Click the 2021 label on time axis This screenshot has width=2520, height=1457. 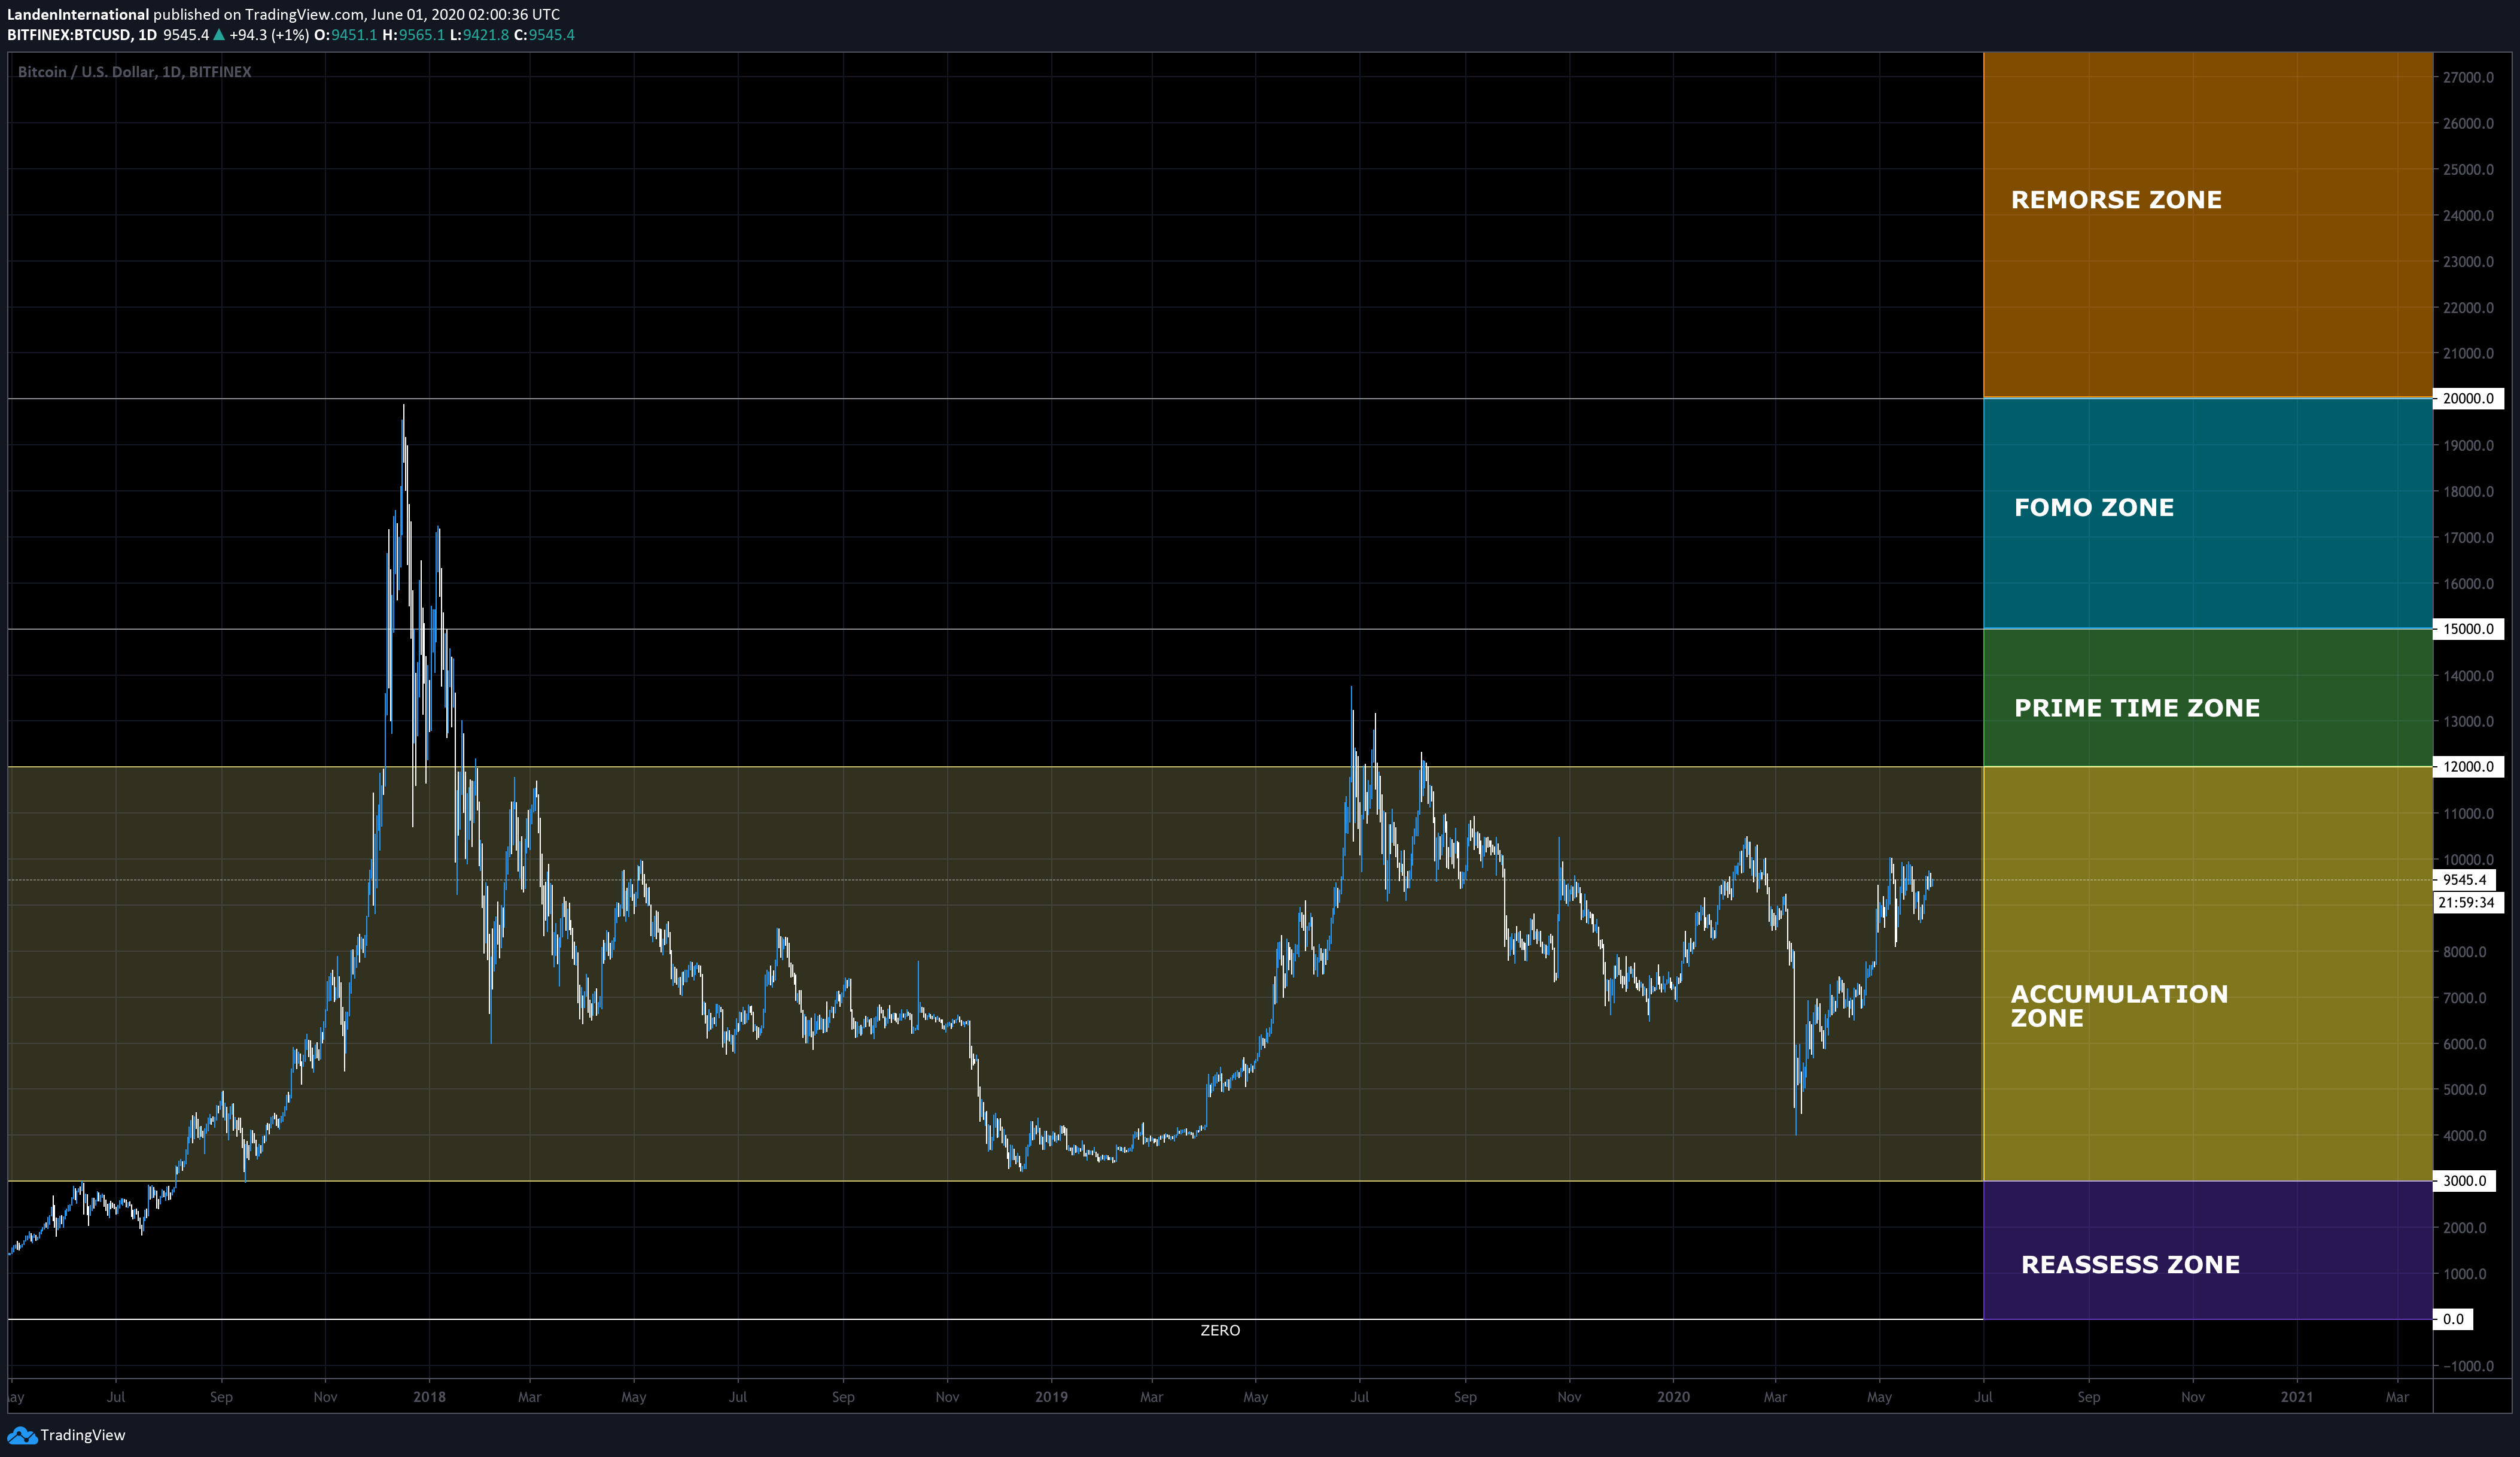[2297, 1397]
